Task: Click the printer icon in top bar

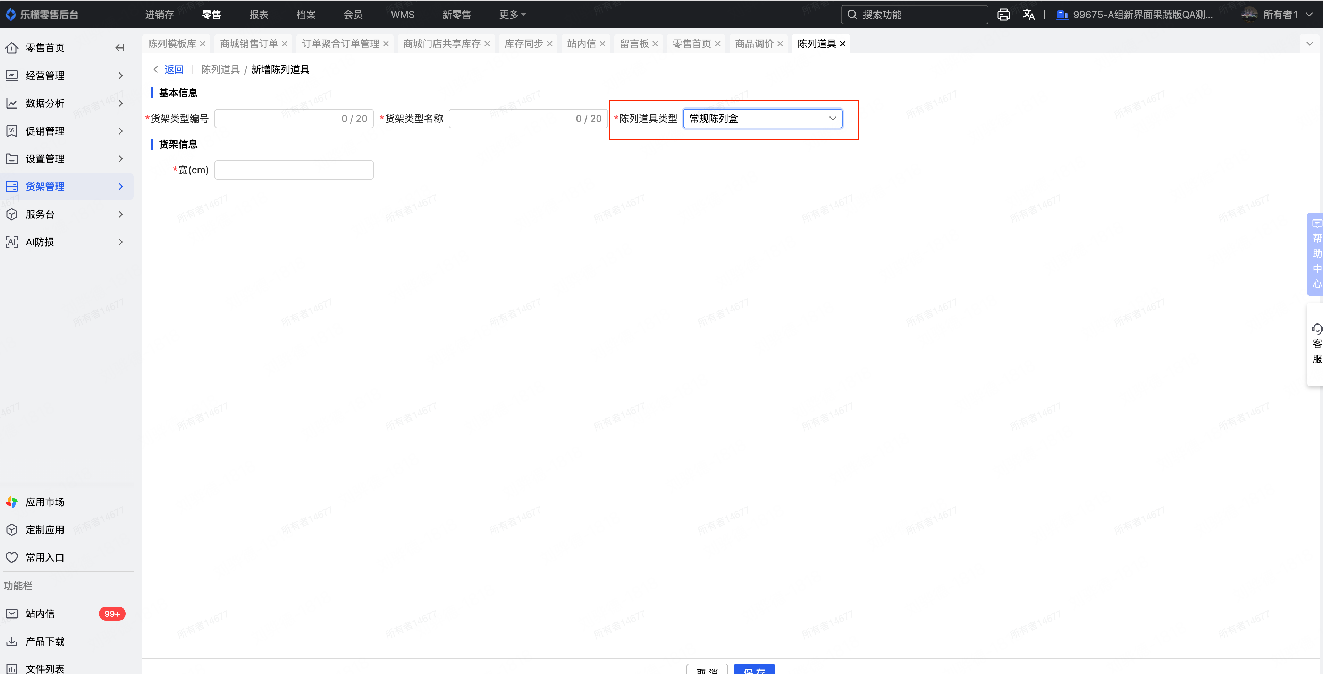Action: 1003,14
